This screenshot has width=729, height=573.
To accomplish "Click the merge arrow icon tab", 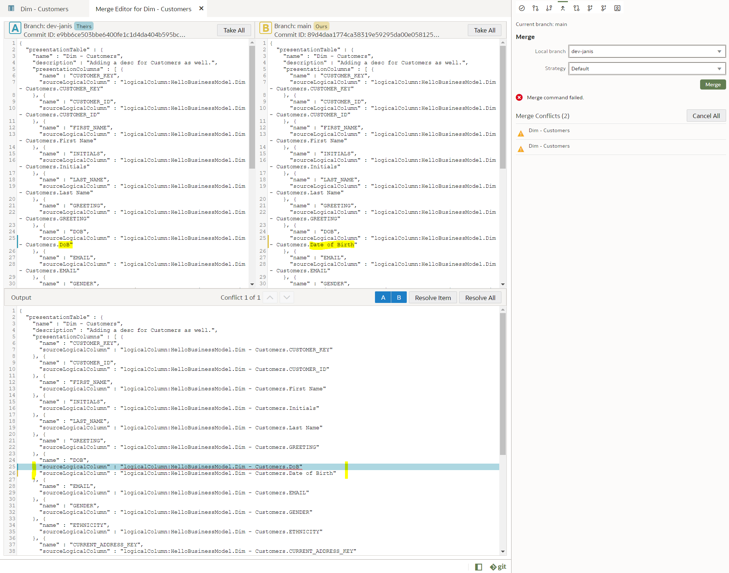I will tap(563, 8).
